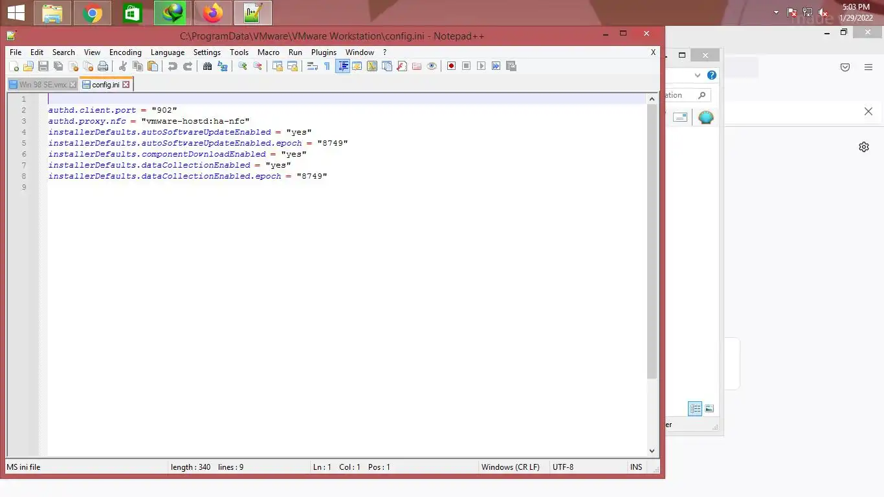
Task: Click the INS insert mode indicator
Action: (636, 467)
